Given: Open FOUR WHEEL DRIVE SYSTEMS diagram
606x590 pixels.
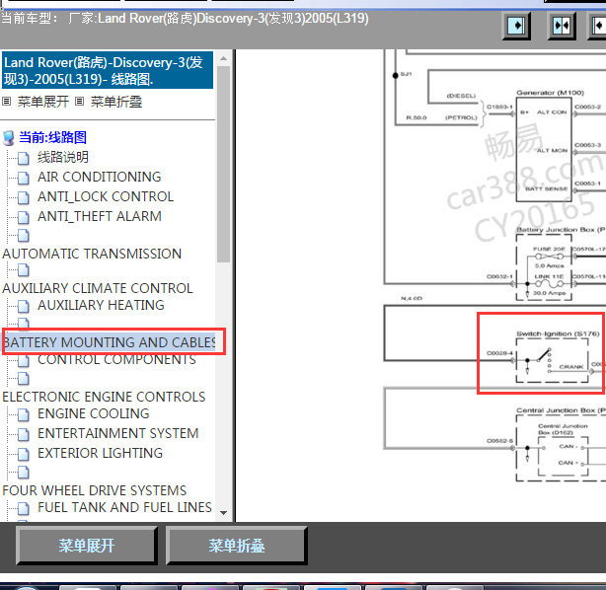Looking at the screenshot, I should tap(95, 490).
